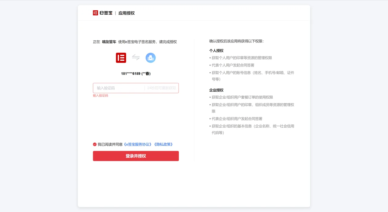Click the account text 181****6189 (**春)
Image resolution: width=388 pixels, height=212 pixels.
point(136,74)
